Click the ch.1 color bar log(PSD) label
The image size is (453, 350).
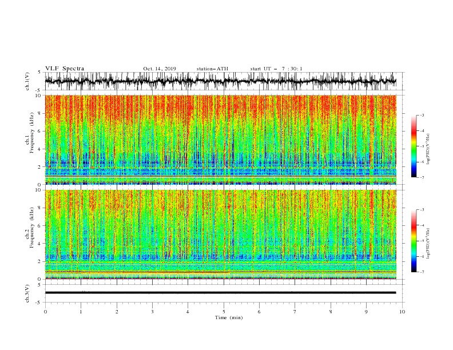[x=428, y=149]
